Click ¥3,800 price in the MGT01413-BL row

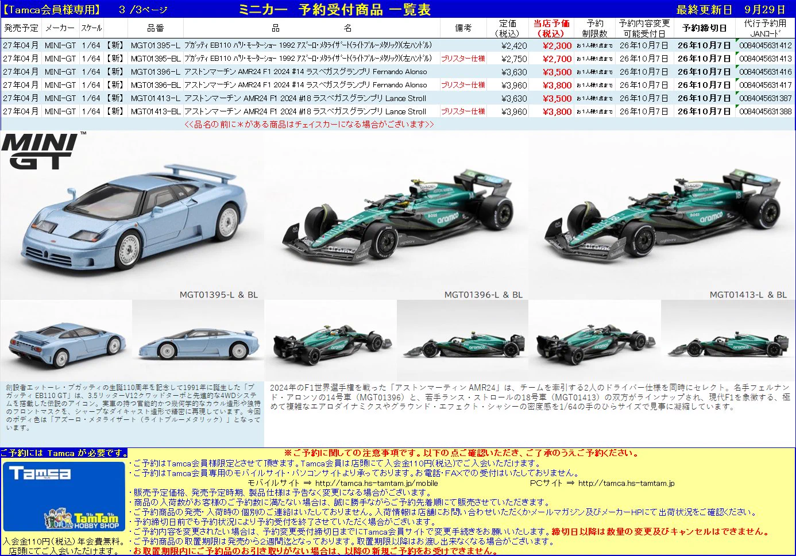(x=557, y=111)
